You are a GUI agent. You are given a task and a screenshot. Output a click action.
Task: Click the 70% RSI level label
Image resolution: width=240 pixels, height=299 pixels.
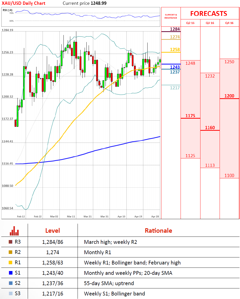click(11, 13)
